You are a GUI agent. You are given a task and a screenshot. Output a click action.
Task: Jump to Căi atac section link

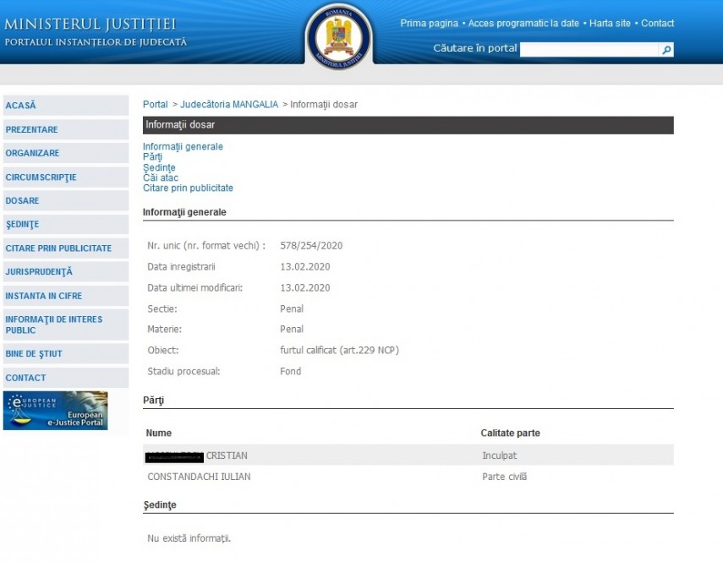(161, 177)
